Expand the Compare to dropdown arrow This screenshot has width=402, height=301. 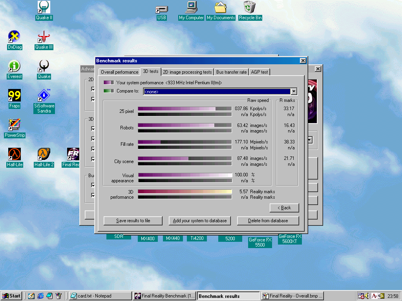[294, 91]
